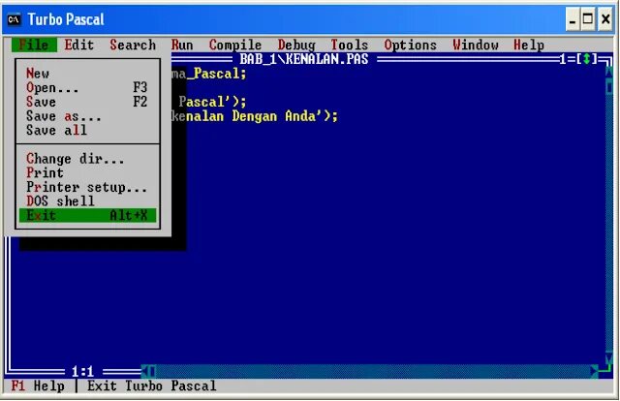Click the 1:1 cursor position indicator

[82, 372]
